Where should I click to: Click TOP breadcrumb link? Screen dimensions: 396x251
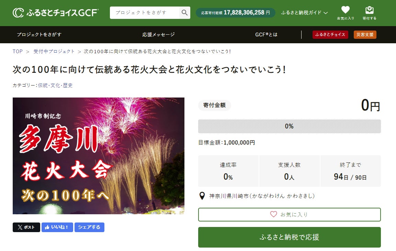tap(18, 52)
